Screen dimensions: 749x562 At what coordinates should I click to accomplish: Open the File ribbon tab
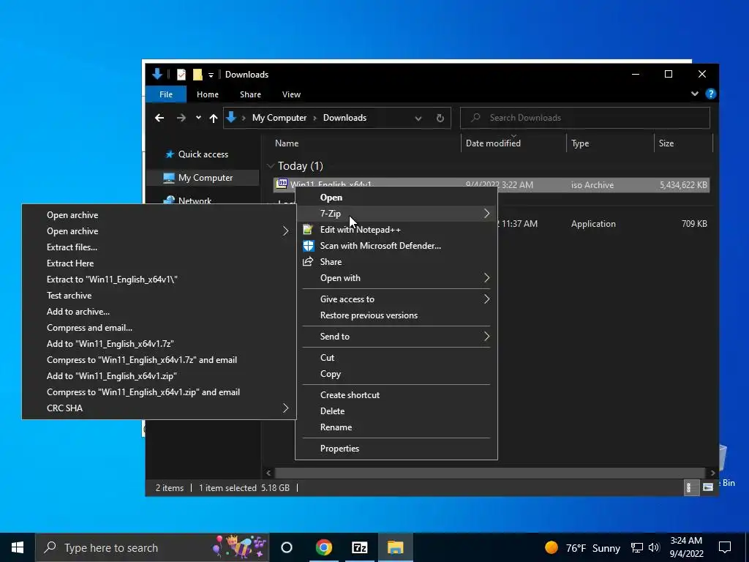coord(166,94)
